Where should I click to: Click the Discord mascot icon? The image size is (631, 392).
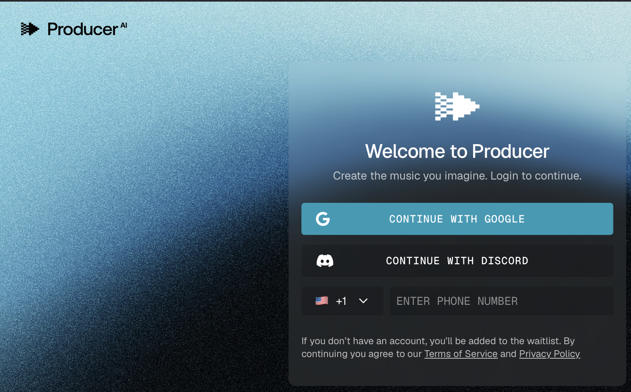coord(325,261)
